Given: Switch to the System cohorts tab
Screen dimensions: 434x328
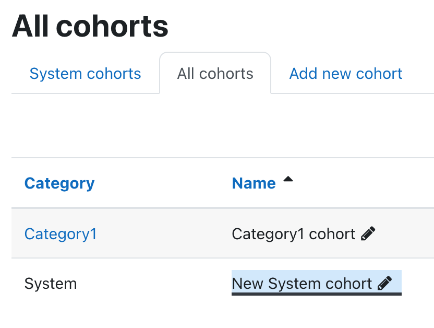Looking at the screenshot, I should pos(85,74).
